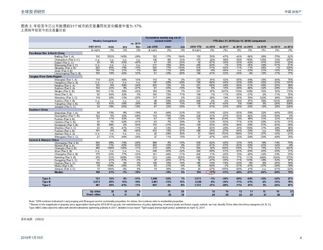
Task: Click the '2019 YTD' column header
Action: 196,47
